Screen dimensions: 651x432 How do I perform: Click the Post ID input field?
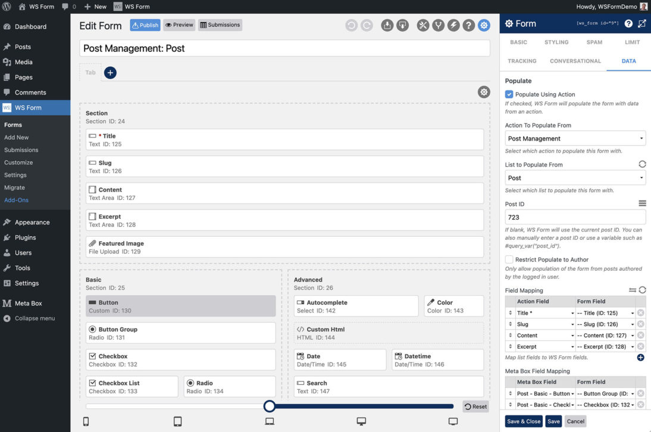[575, 217]
